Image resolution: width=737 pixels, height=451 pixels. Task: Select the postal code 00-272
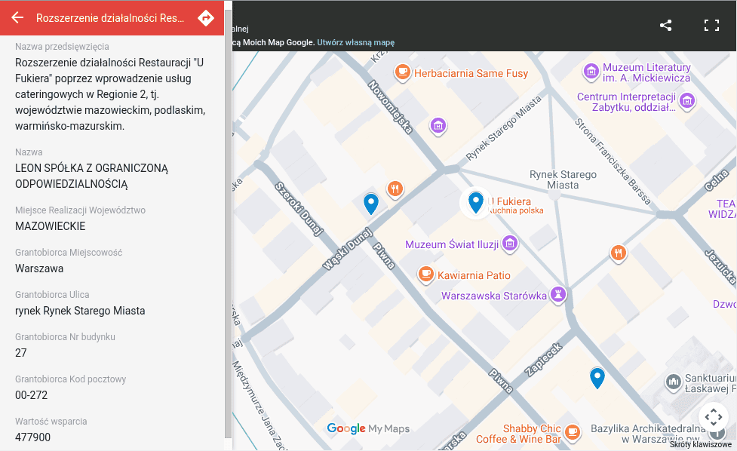31,395
